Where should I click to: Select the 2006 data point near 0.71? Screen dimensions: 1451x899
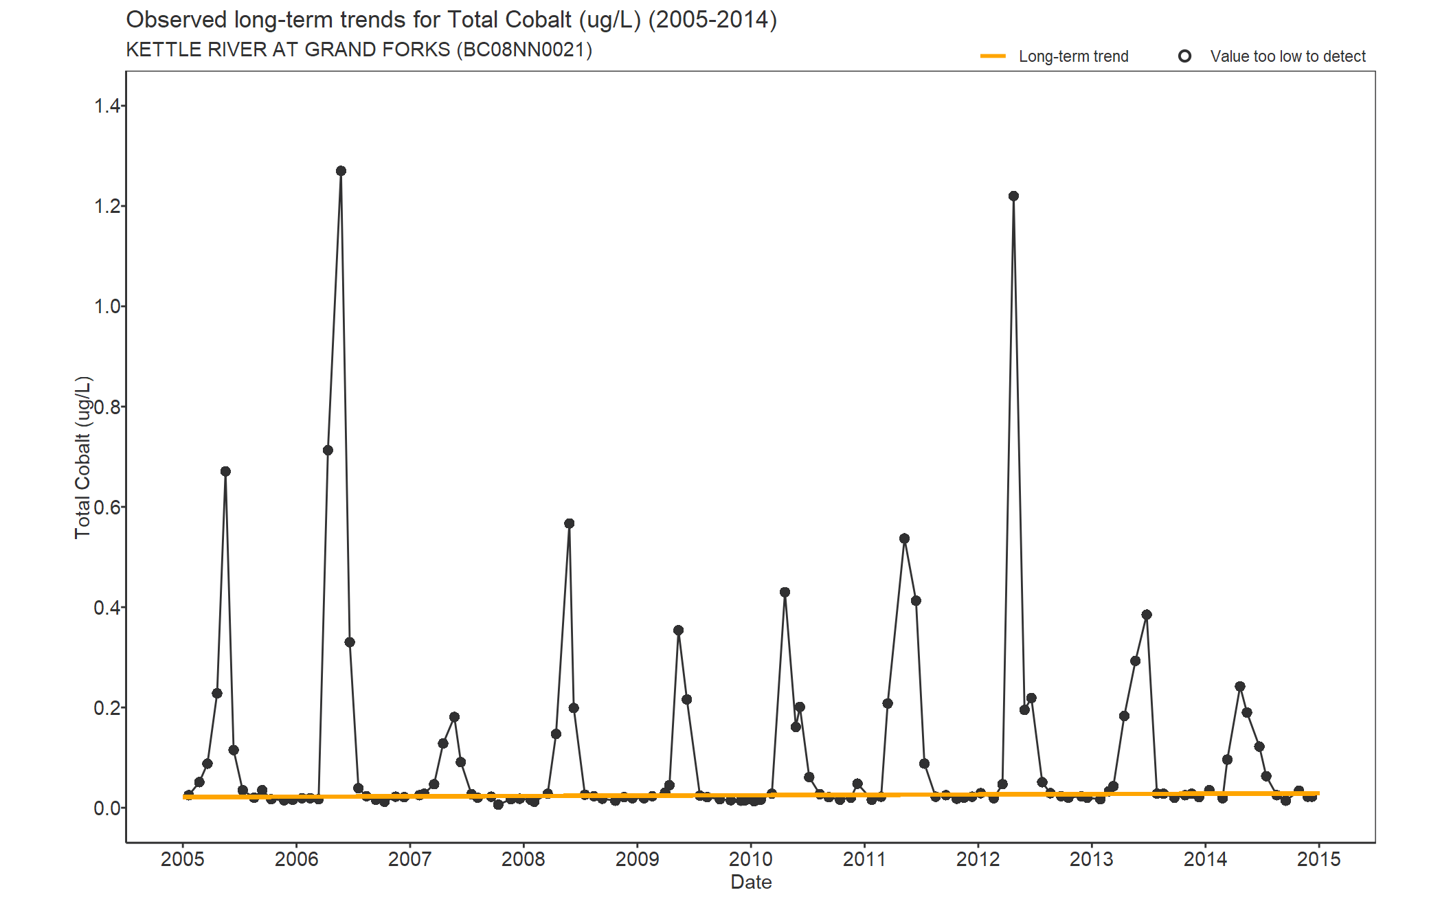tap(328, 451)
